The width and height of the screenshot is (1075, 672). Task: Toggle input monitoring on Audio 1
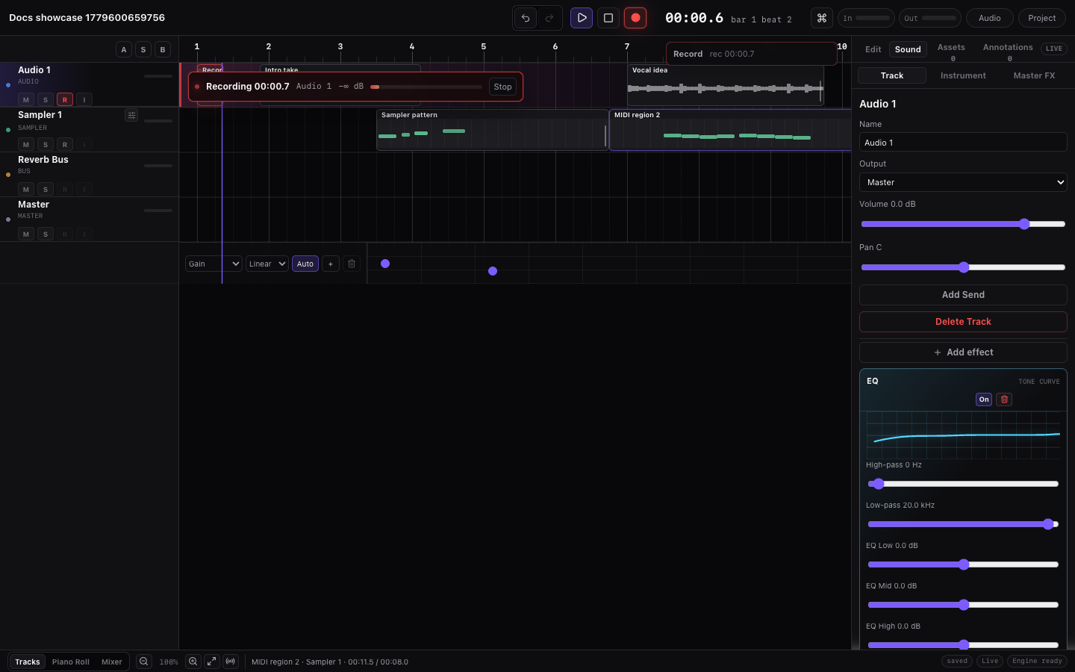click(x=84, y=99)
